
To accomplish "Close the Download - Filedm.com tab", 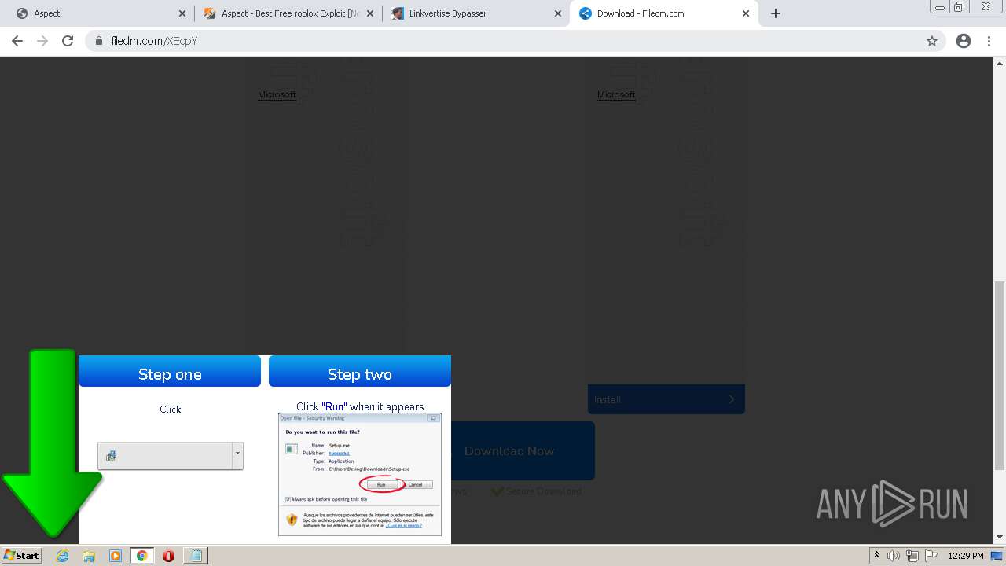I will [746, 13].
